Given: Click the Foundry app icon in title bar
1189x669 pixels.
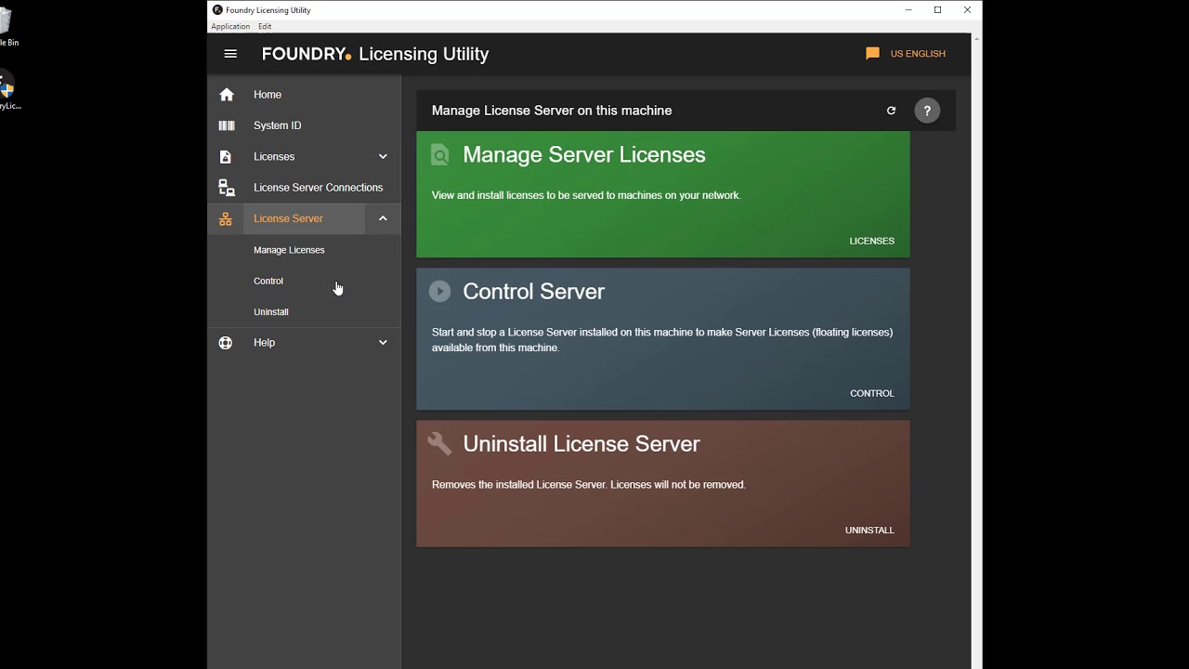Looking at the screenshot, I should tap(217, 9).
